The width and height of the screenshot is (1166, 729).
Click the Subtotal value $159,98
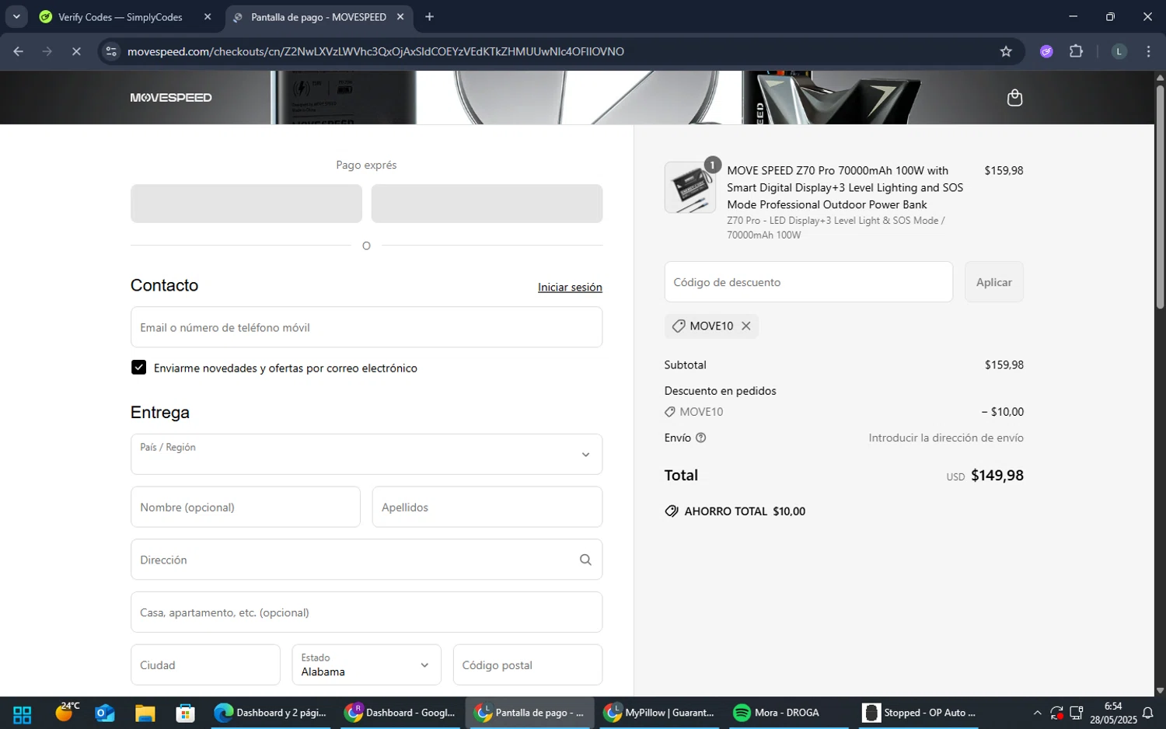[1004, 365]
